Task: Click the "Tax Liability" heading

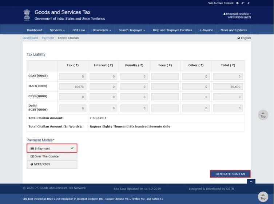Action: coord(36,54)
